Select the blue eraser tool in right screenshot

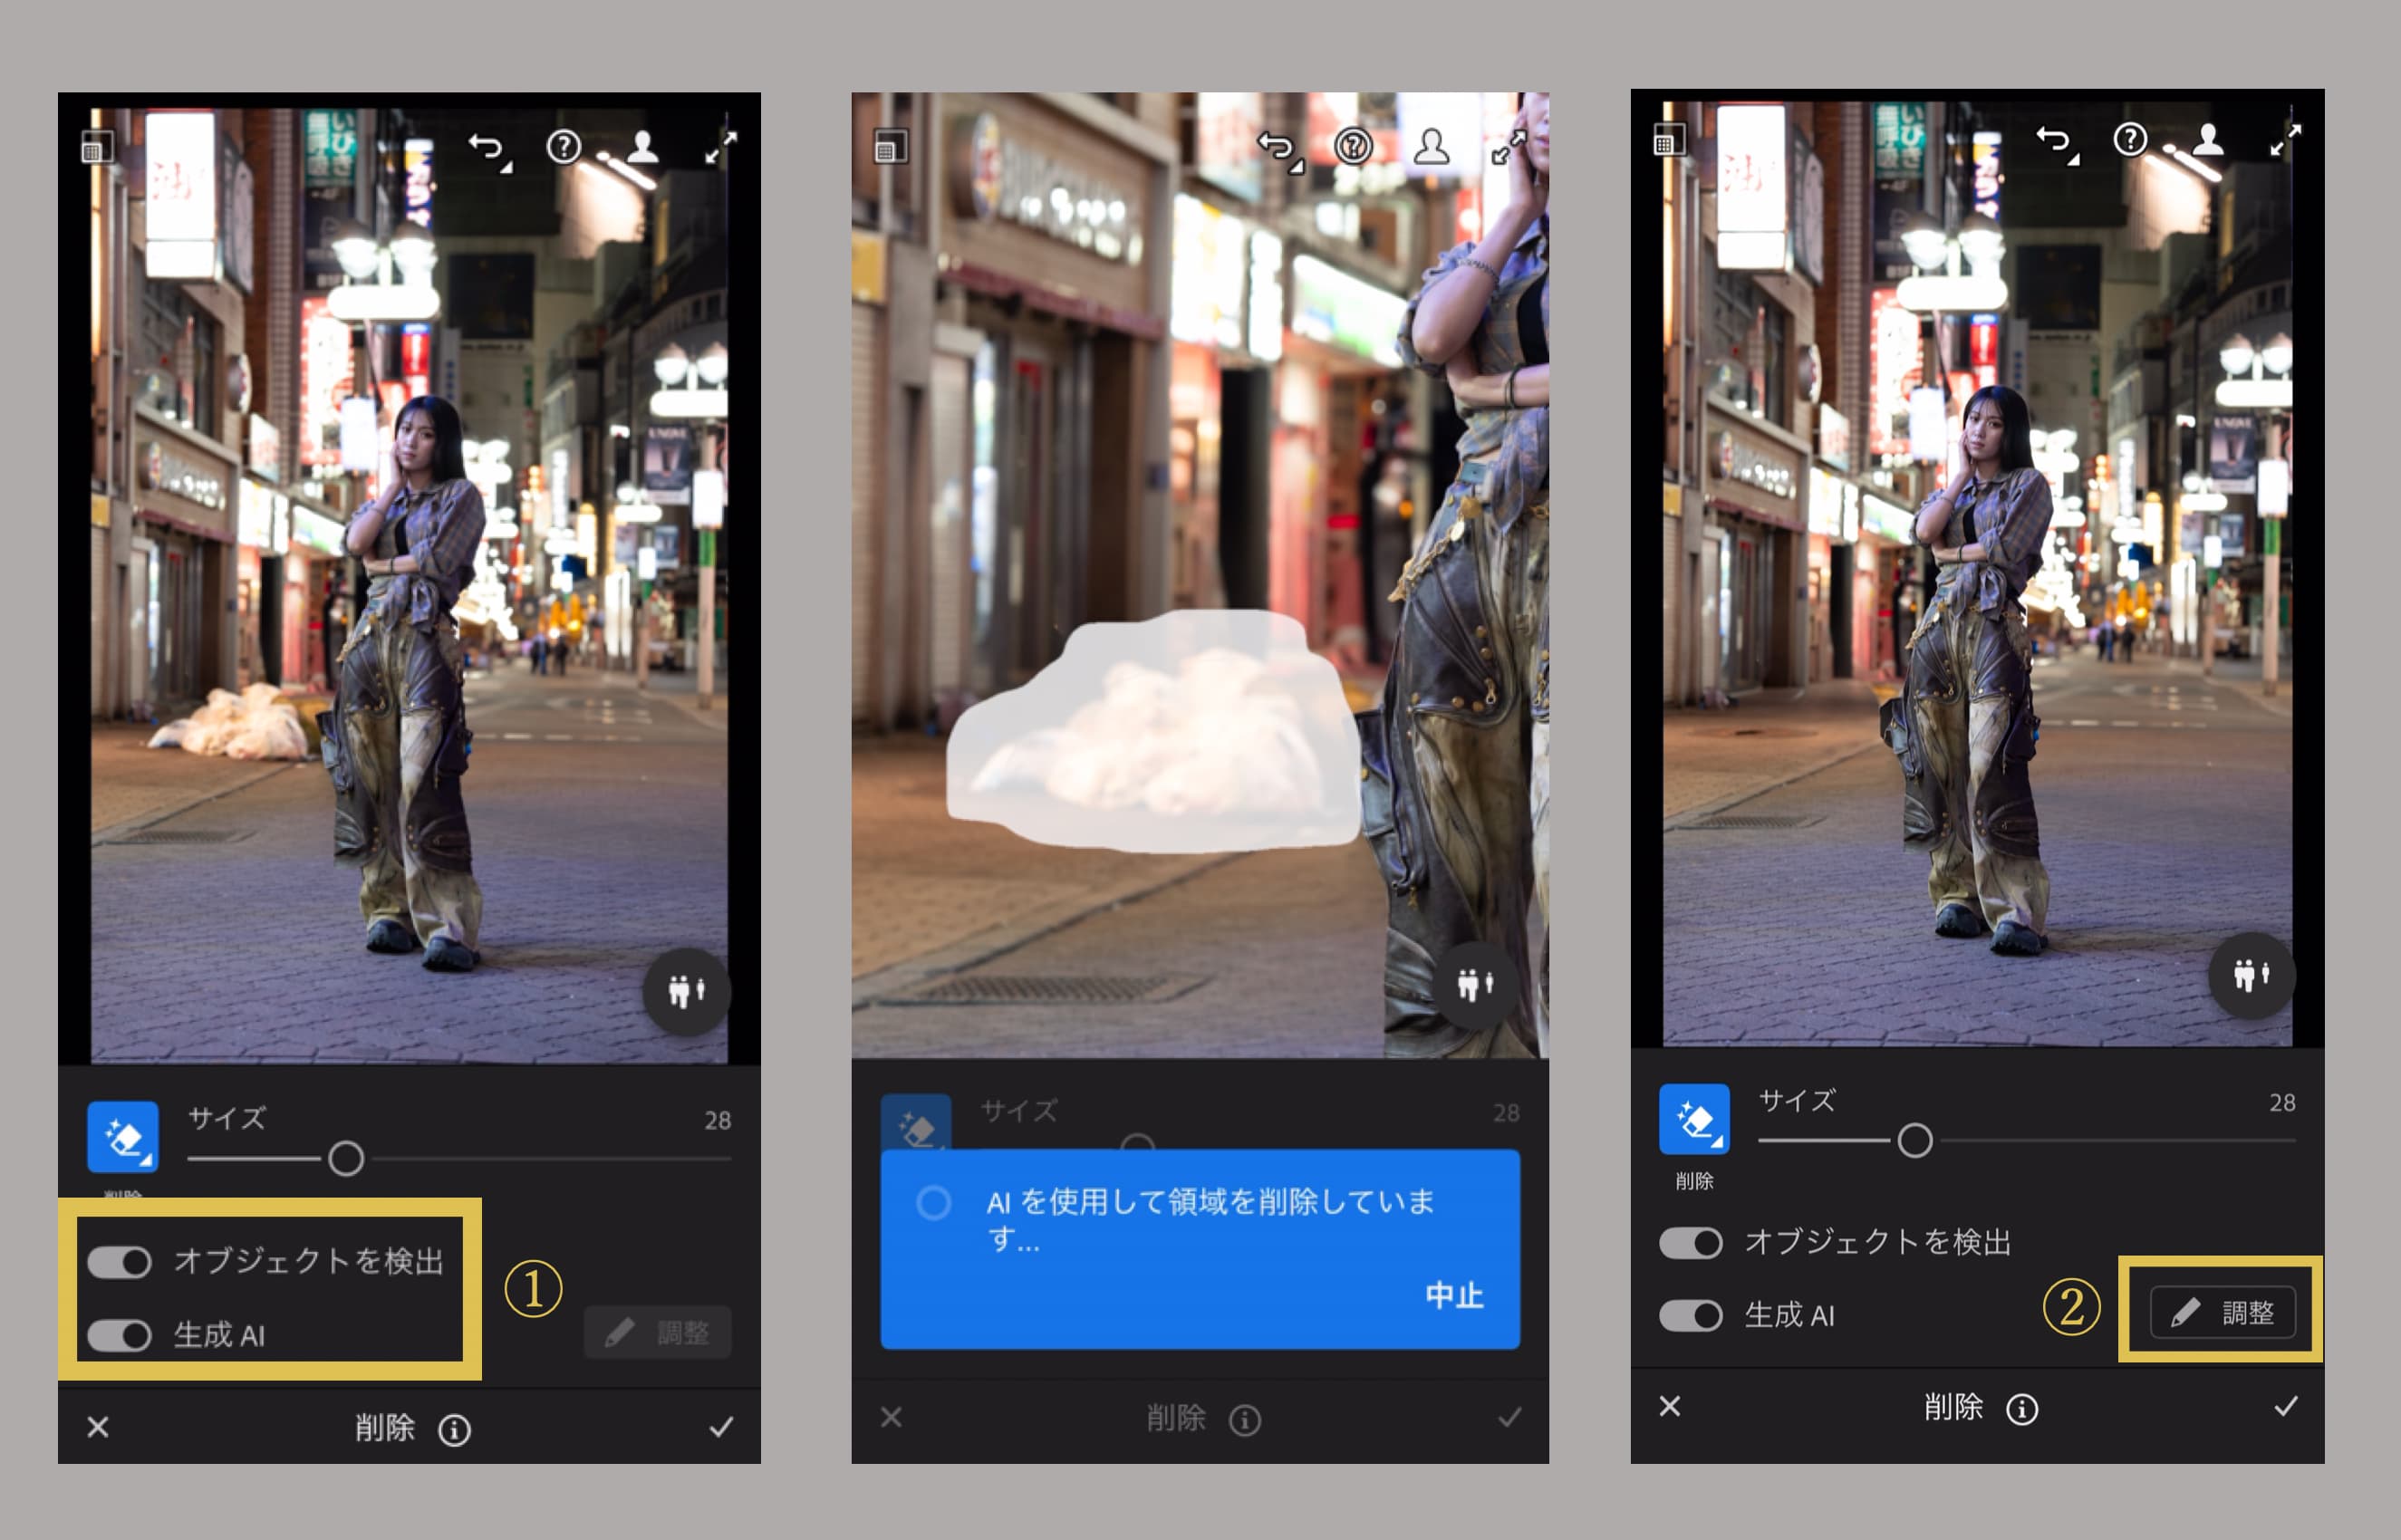click(x=1693, y=1119)
